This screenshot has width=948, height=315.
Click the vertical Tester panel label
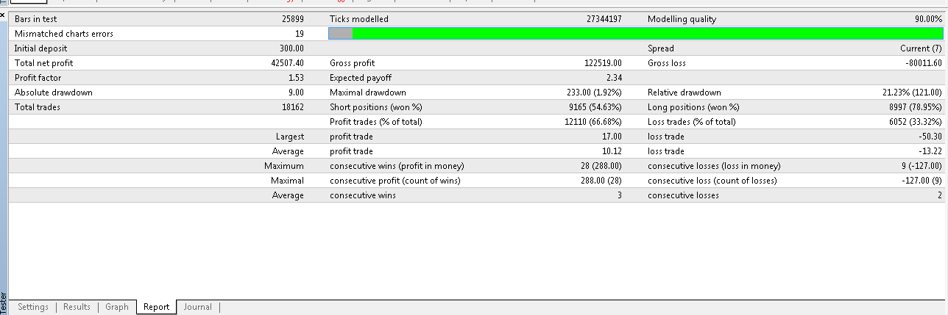[4, 303]
